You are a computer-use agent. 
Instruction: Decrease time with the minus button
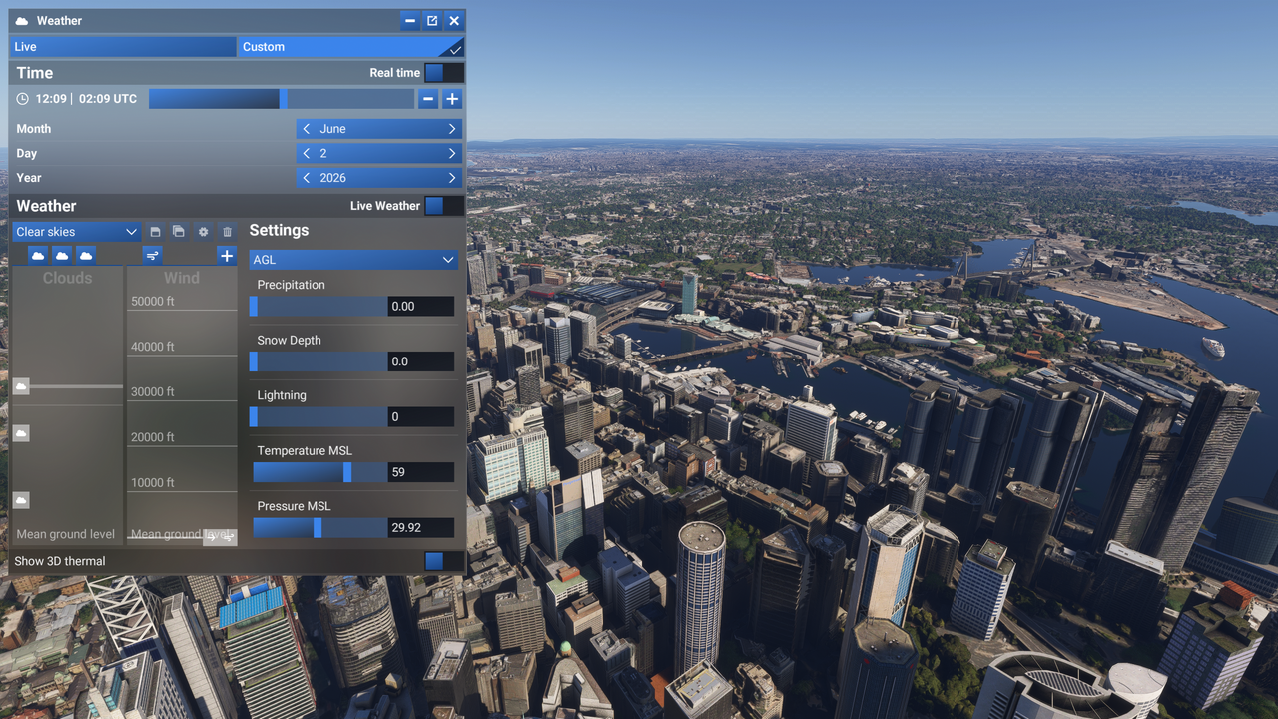tap(428, 99)
